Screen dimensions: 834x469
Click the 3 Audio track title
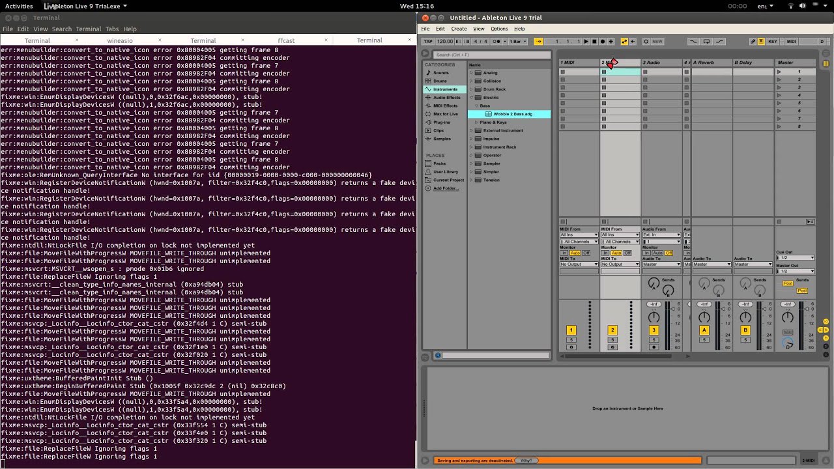[x=661, y=63]
